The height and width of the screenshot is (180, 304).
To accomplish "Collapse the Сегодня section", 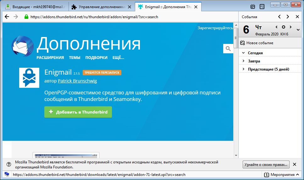I will pyautogui.click(x=244, y=53).
